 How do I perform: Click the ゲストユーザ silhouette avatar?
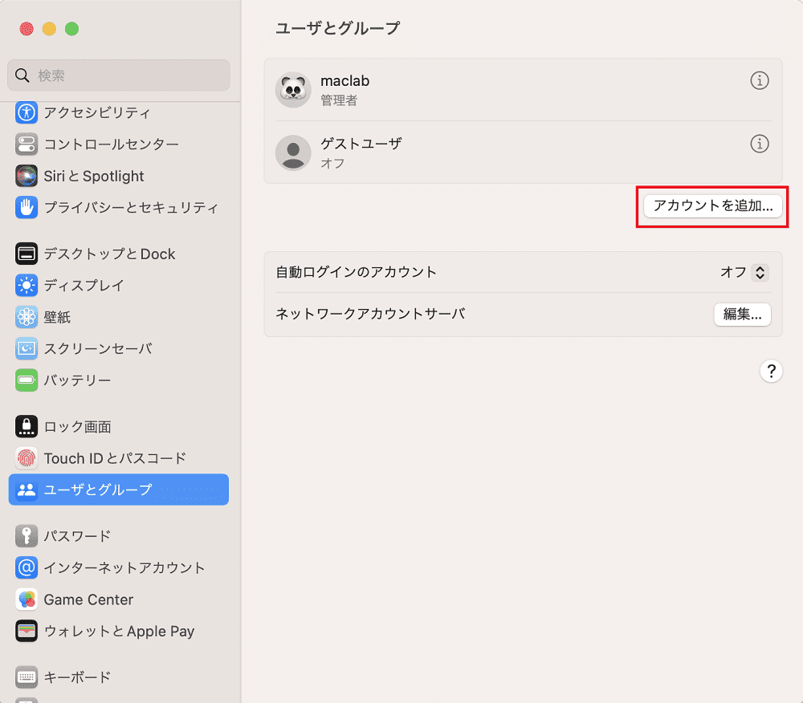(x=293, y=152)
